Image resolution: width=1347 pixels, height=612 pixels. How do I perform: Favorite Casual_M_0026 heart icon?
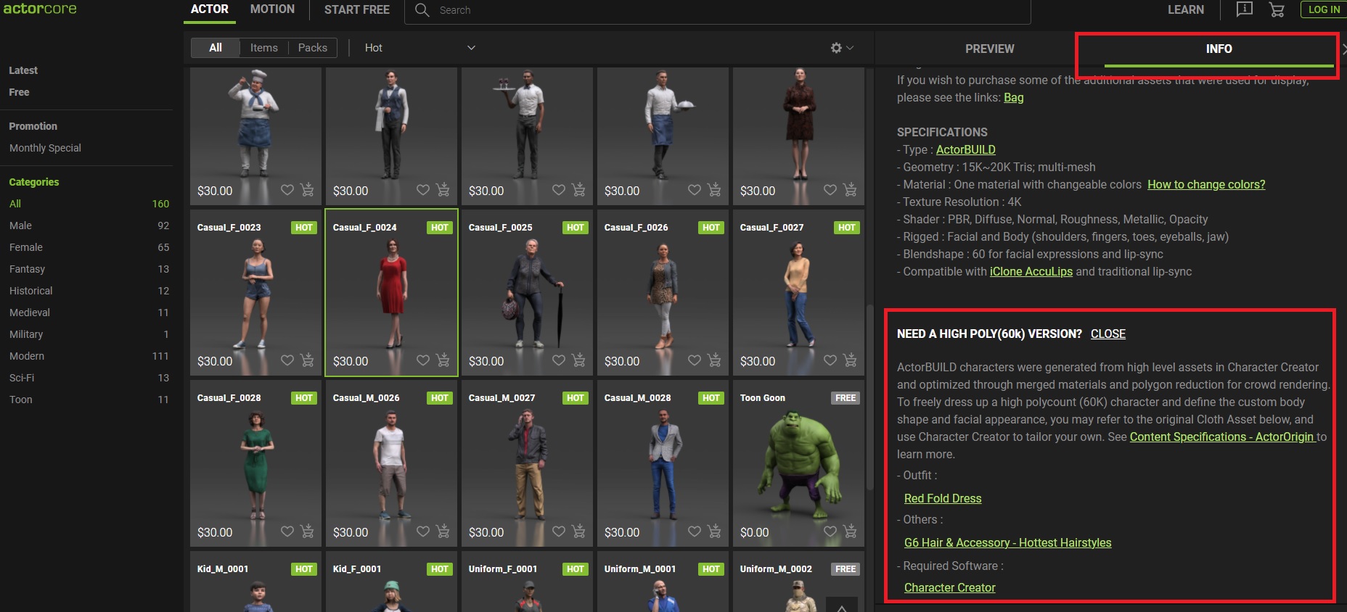pyautogui.click(x=423, y=532)
